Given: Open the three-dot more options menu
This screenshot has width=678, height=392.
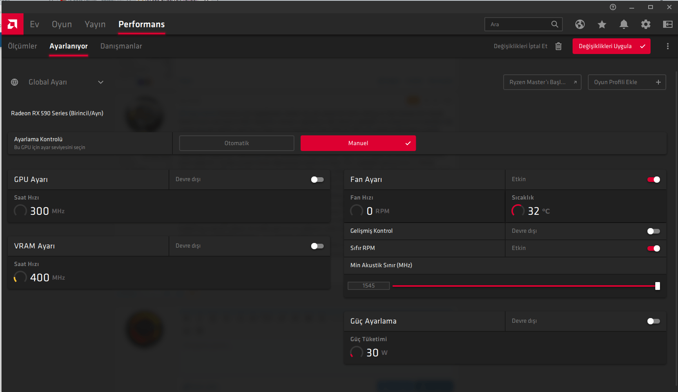Looking at the screenshot, I should (x=668, y=46).
